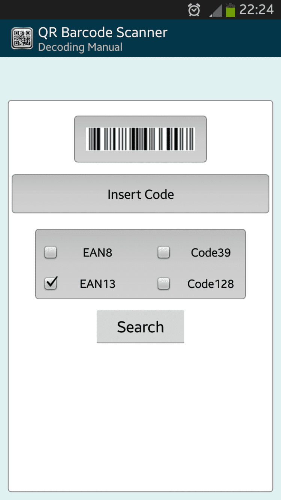Tick the Code128 checkbox
This screenshot has width=281, height=500.
pyautogui.click(x=164, y=284)
